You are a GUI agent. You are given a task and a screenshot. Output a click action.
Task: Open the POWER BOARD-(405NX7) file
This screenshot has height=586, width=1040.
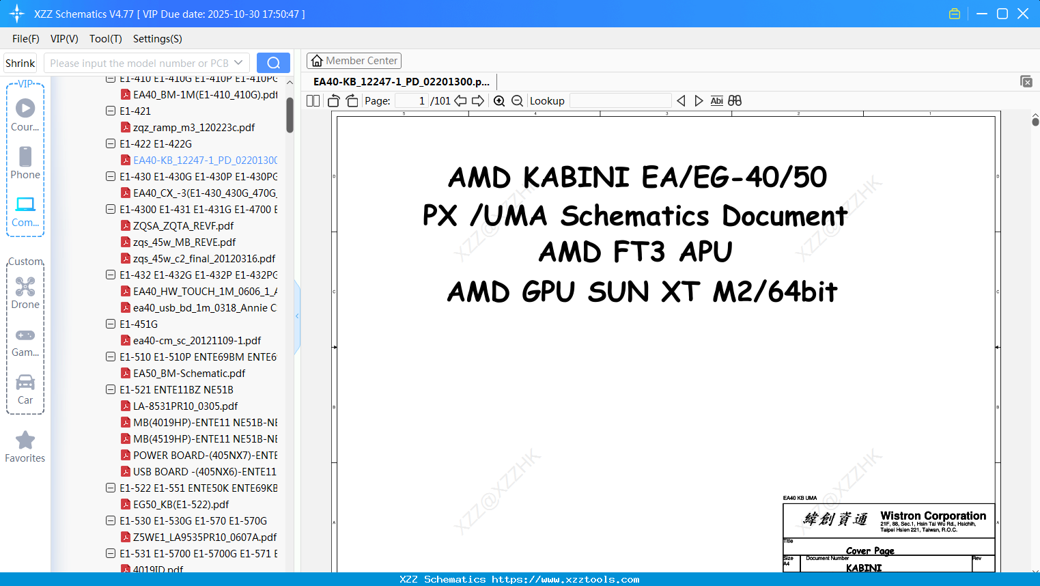coord(205,455)
